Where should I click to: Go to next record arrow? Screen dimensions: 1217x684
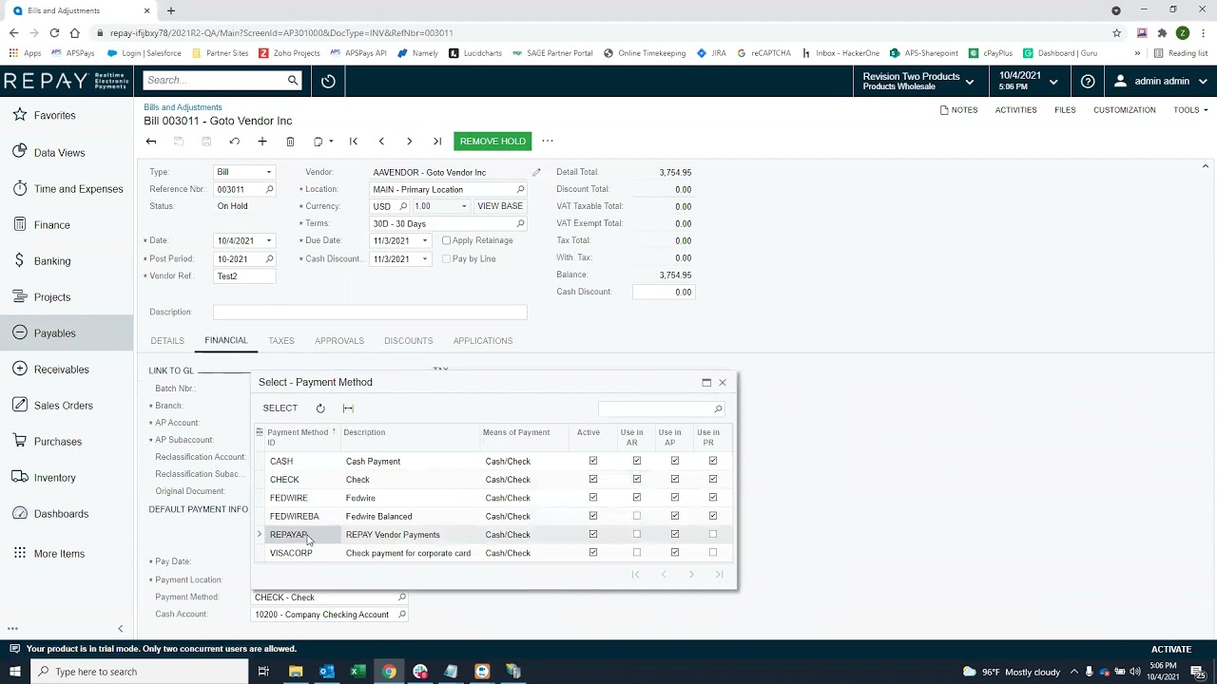coord(410,142)
